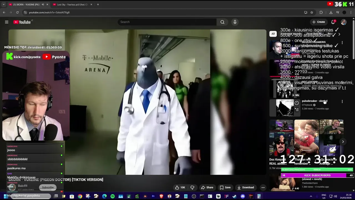The image size is (355, 200).
Task: Open OBS Studio from taskbar
Action: tap(194, 196)
